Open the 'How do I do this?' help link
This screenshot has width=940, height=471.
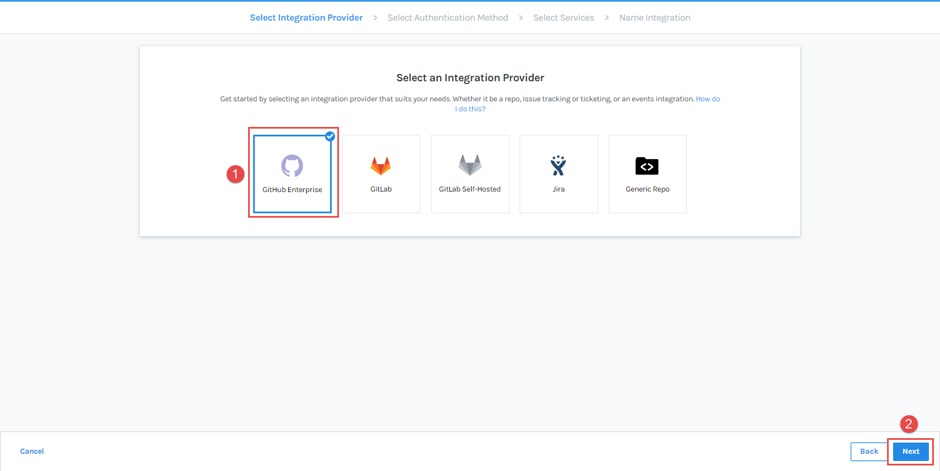pyautogui.click(x=708, y=99)
